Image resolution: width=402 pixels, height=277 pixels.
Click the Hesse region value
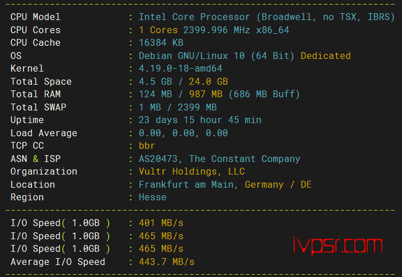152,197
